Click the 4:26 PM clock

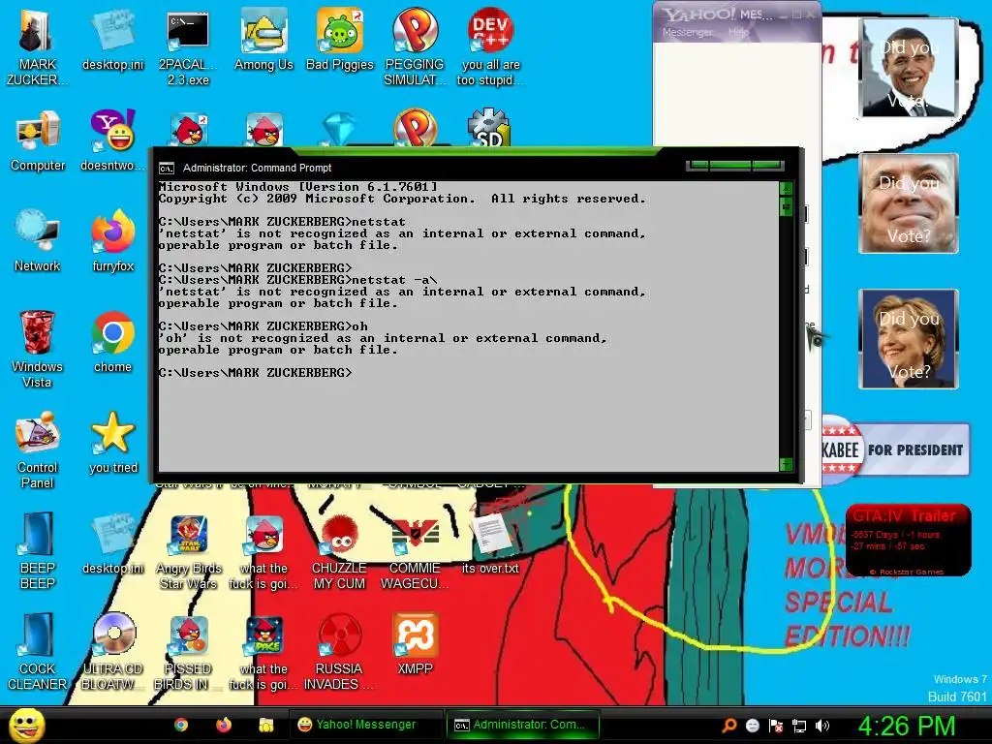[x=906, y=726]
